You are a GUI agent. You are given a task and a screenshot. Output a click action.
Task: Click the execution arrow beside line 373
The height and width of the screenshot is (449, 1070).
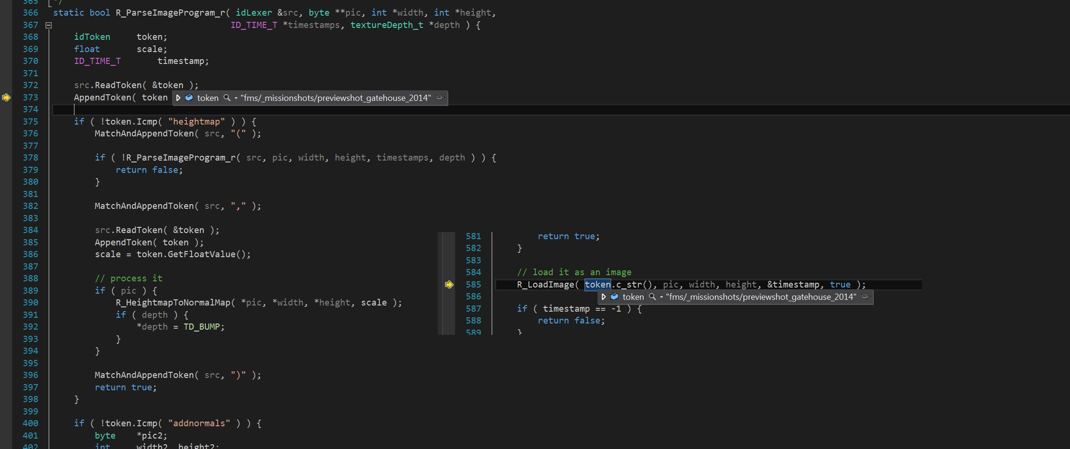click(x=6, y=98)
